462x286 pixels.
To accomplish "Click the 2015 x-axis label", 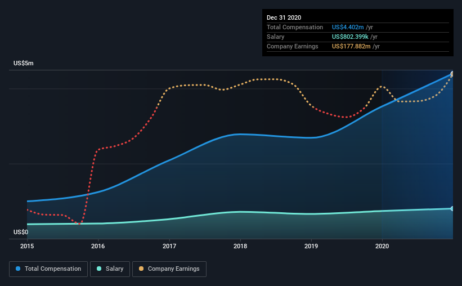I will (x=27, y=246).
